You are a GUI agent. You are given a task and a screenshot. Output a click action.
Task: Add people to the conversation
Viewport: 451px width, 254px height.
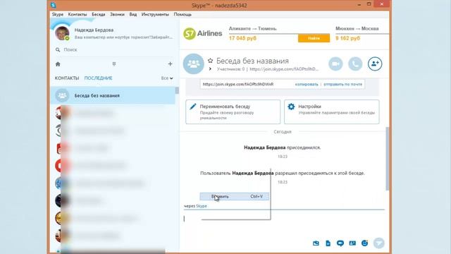click(x=375, y=64)
